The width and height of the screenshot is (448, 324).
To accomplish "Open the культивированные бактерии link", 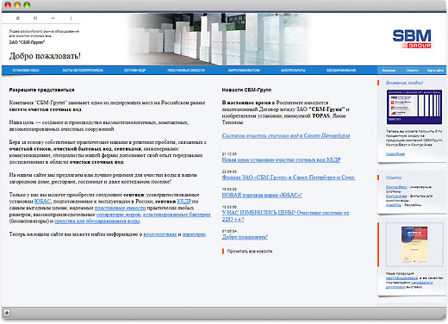I will pos(177,215).
